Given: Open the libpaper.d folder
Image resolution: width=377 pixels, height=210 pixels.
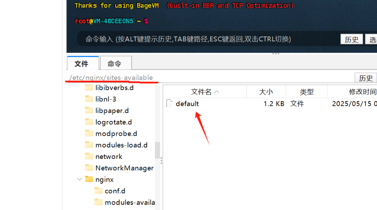Looking at the screenshot, I should point(112,111).
